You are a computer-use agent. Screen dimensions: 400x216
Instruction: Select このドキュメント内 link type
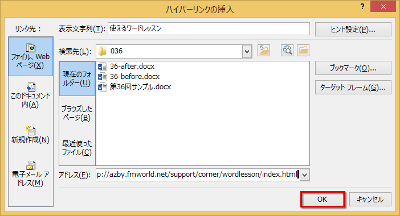31,95
